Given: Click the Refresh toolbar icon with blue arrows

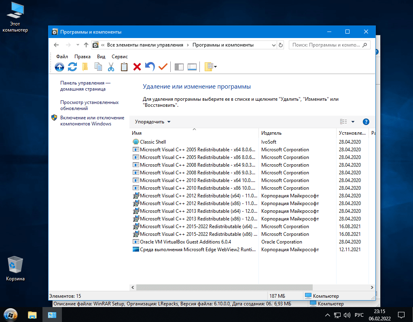Looking at the screenshot, I should pyautogui.click(x=72, y=67).
